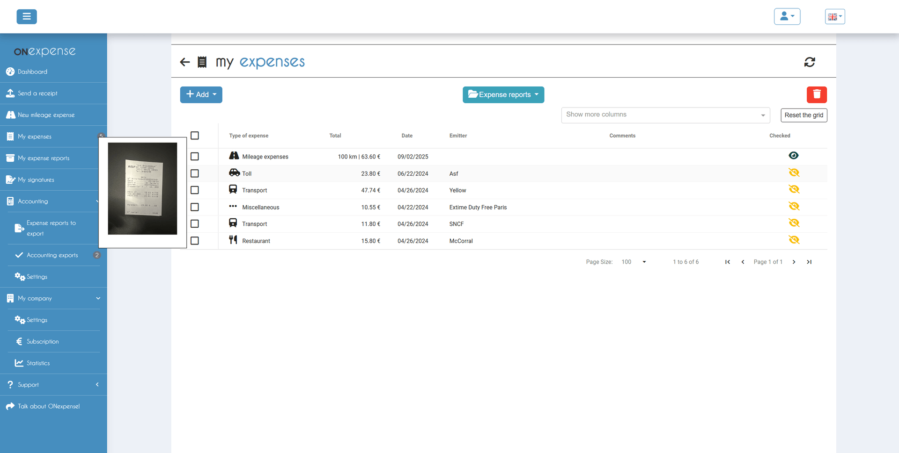Click the hamburger menu icon

point(27,17)
